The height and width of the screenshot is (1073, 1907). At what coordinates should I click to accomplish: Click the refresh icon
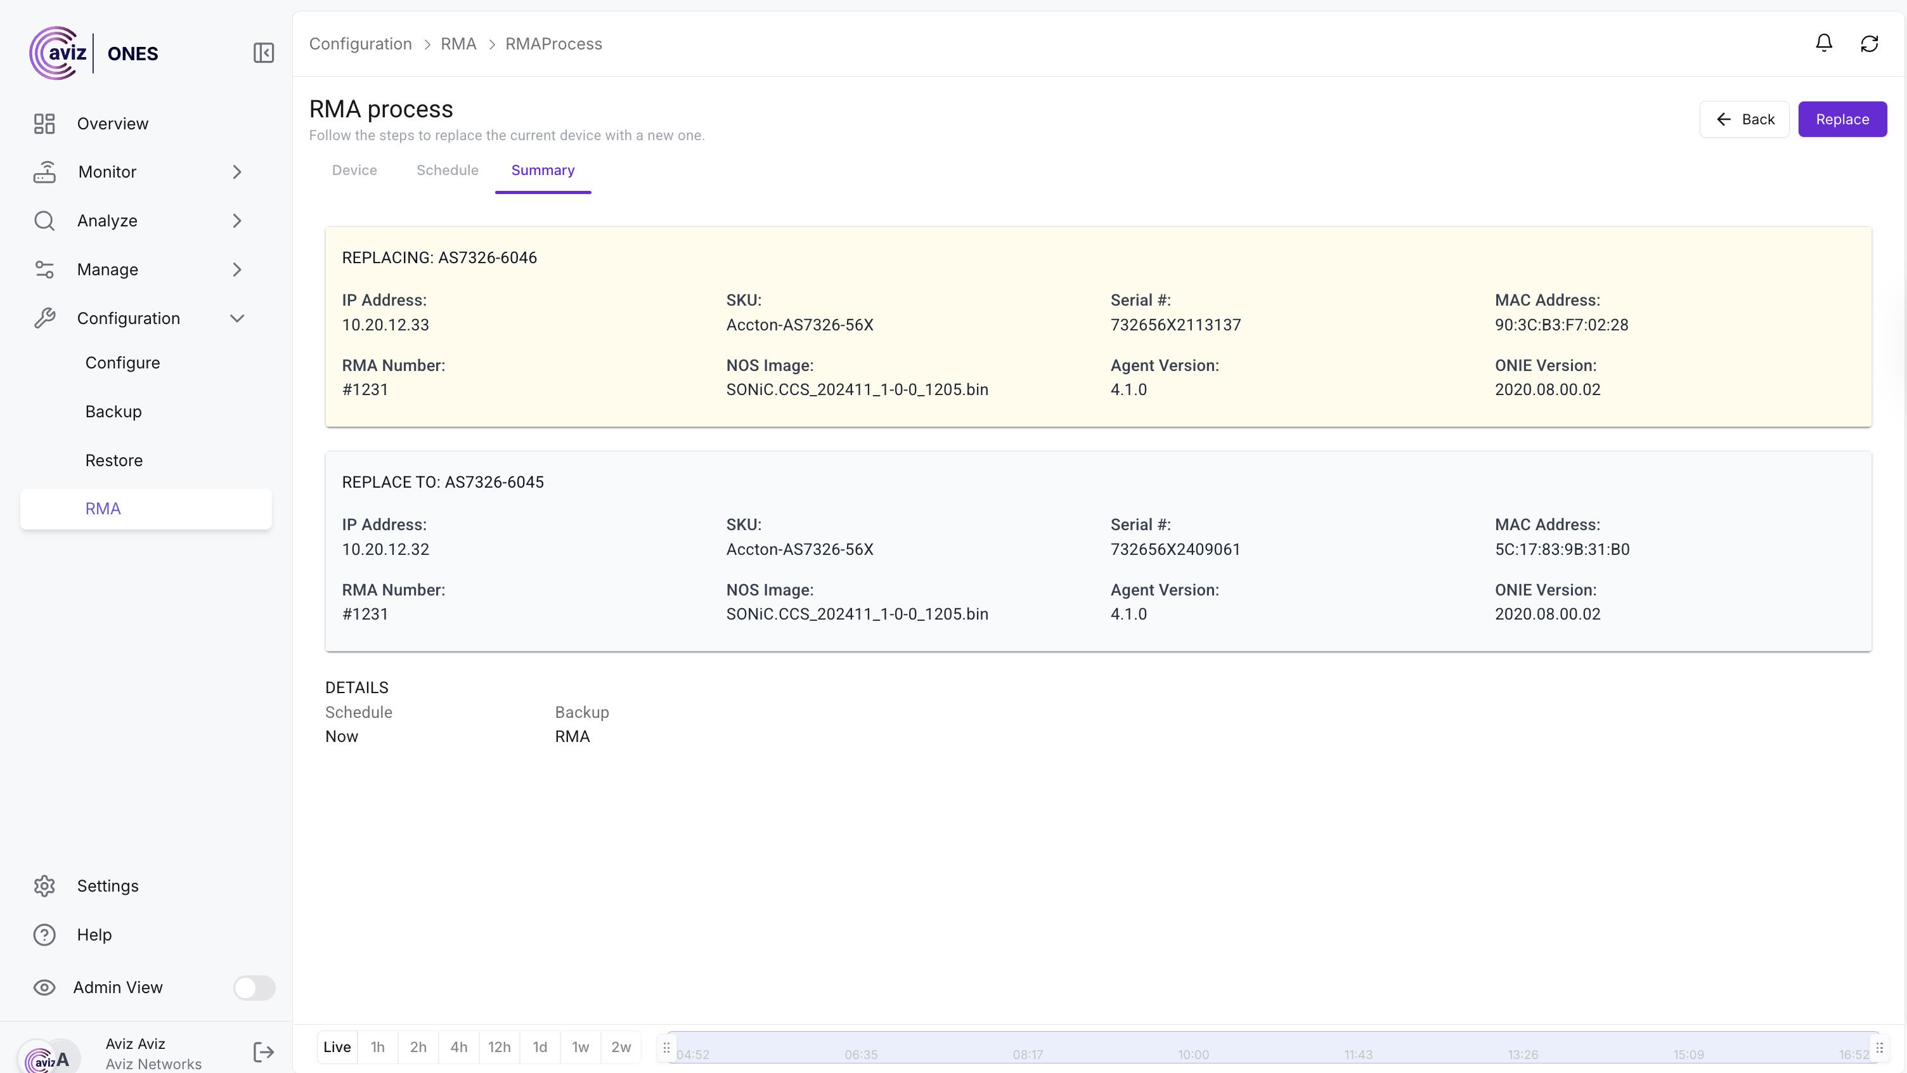click(1869, 44)
